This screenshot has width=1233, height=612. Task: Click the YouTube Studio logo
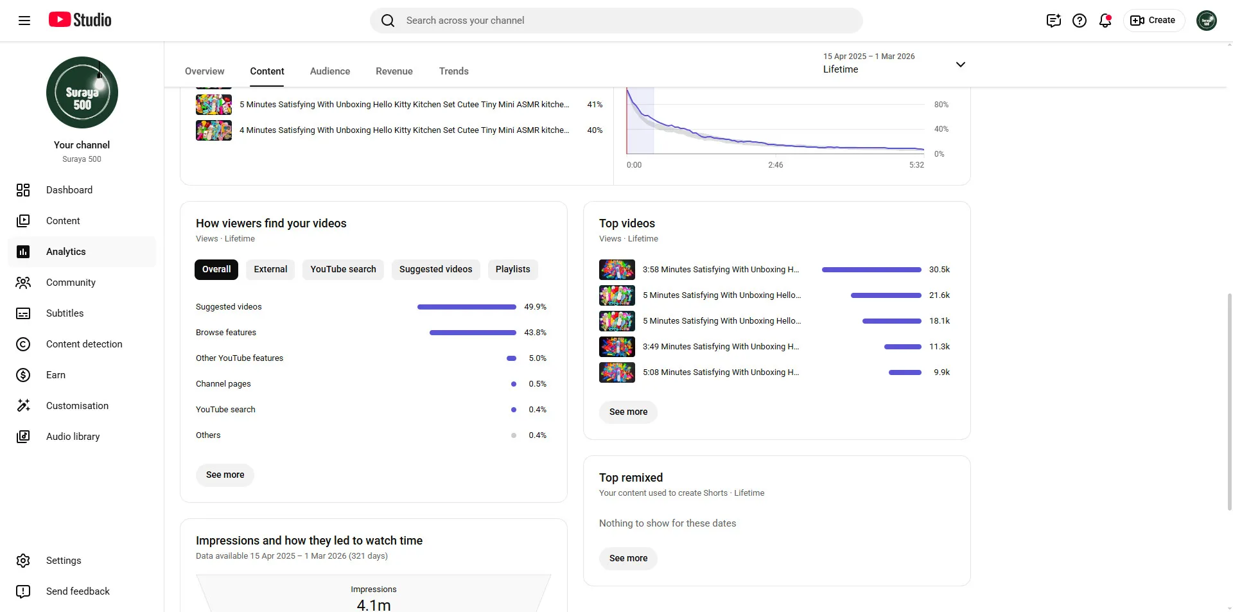(x=80, y=20)
